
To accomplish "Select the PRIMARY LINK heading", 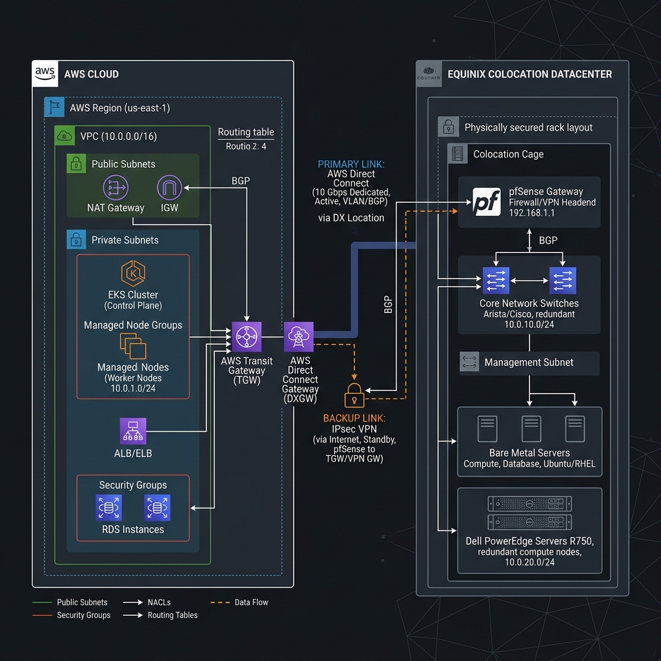I will (x=351, y=164).
